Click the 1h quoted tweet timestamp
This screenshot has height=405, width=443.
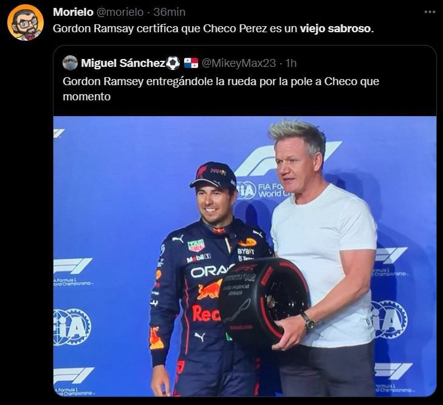tap(290, 63)
